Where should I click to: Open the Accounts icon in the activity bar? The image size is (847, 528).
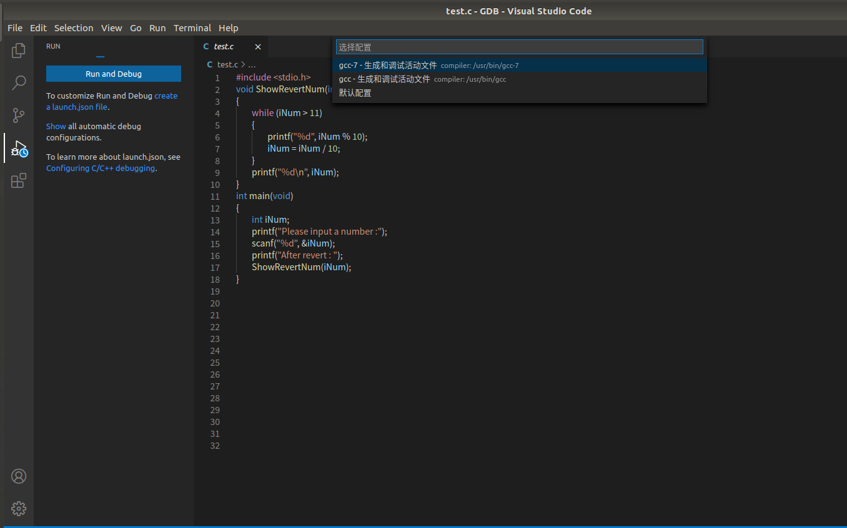[x=19, y=476]
